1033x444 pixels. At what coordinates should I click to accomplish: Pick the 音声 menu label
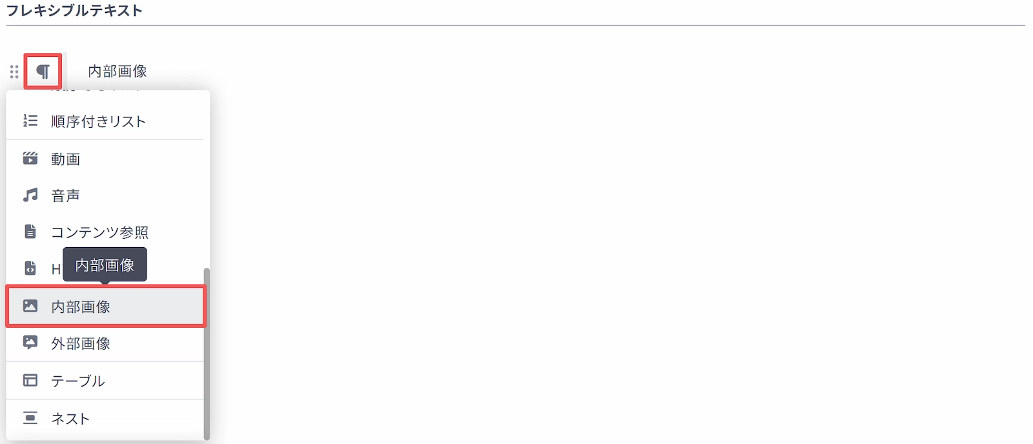coord(66,196)
